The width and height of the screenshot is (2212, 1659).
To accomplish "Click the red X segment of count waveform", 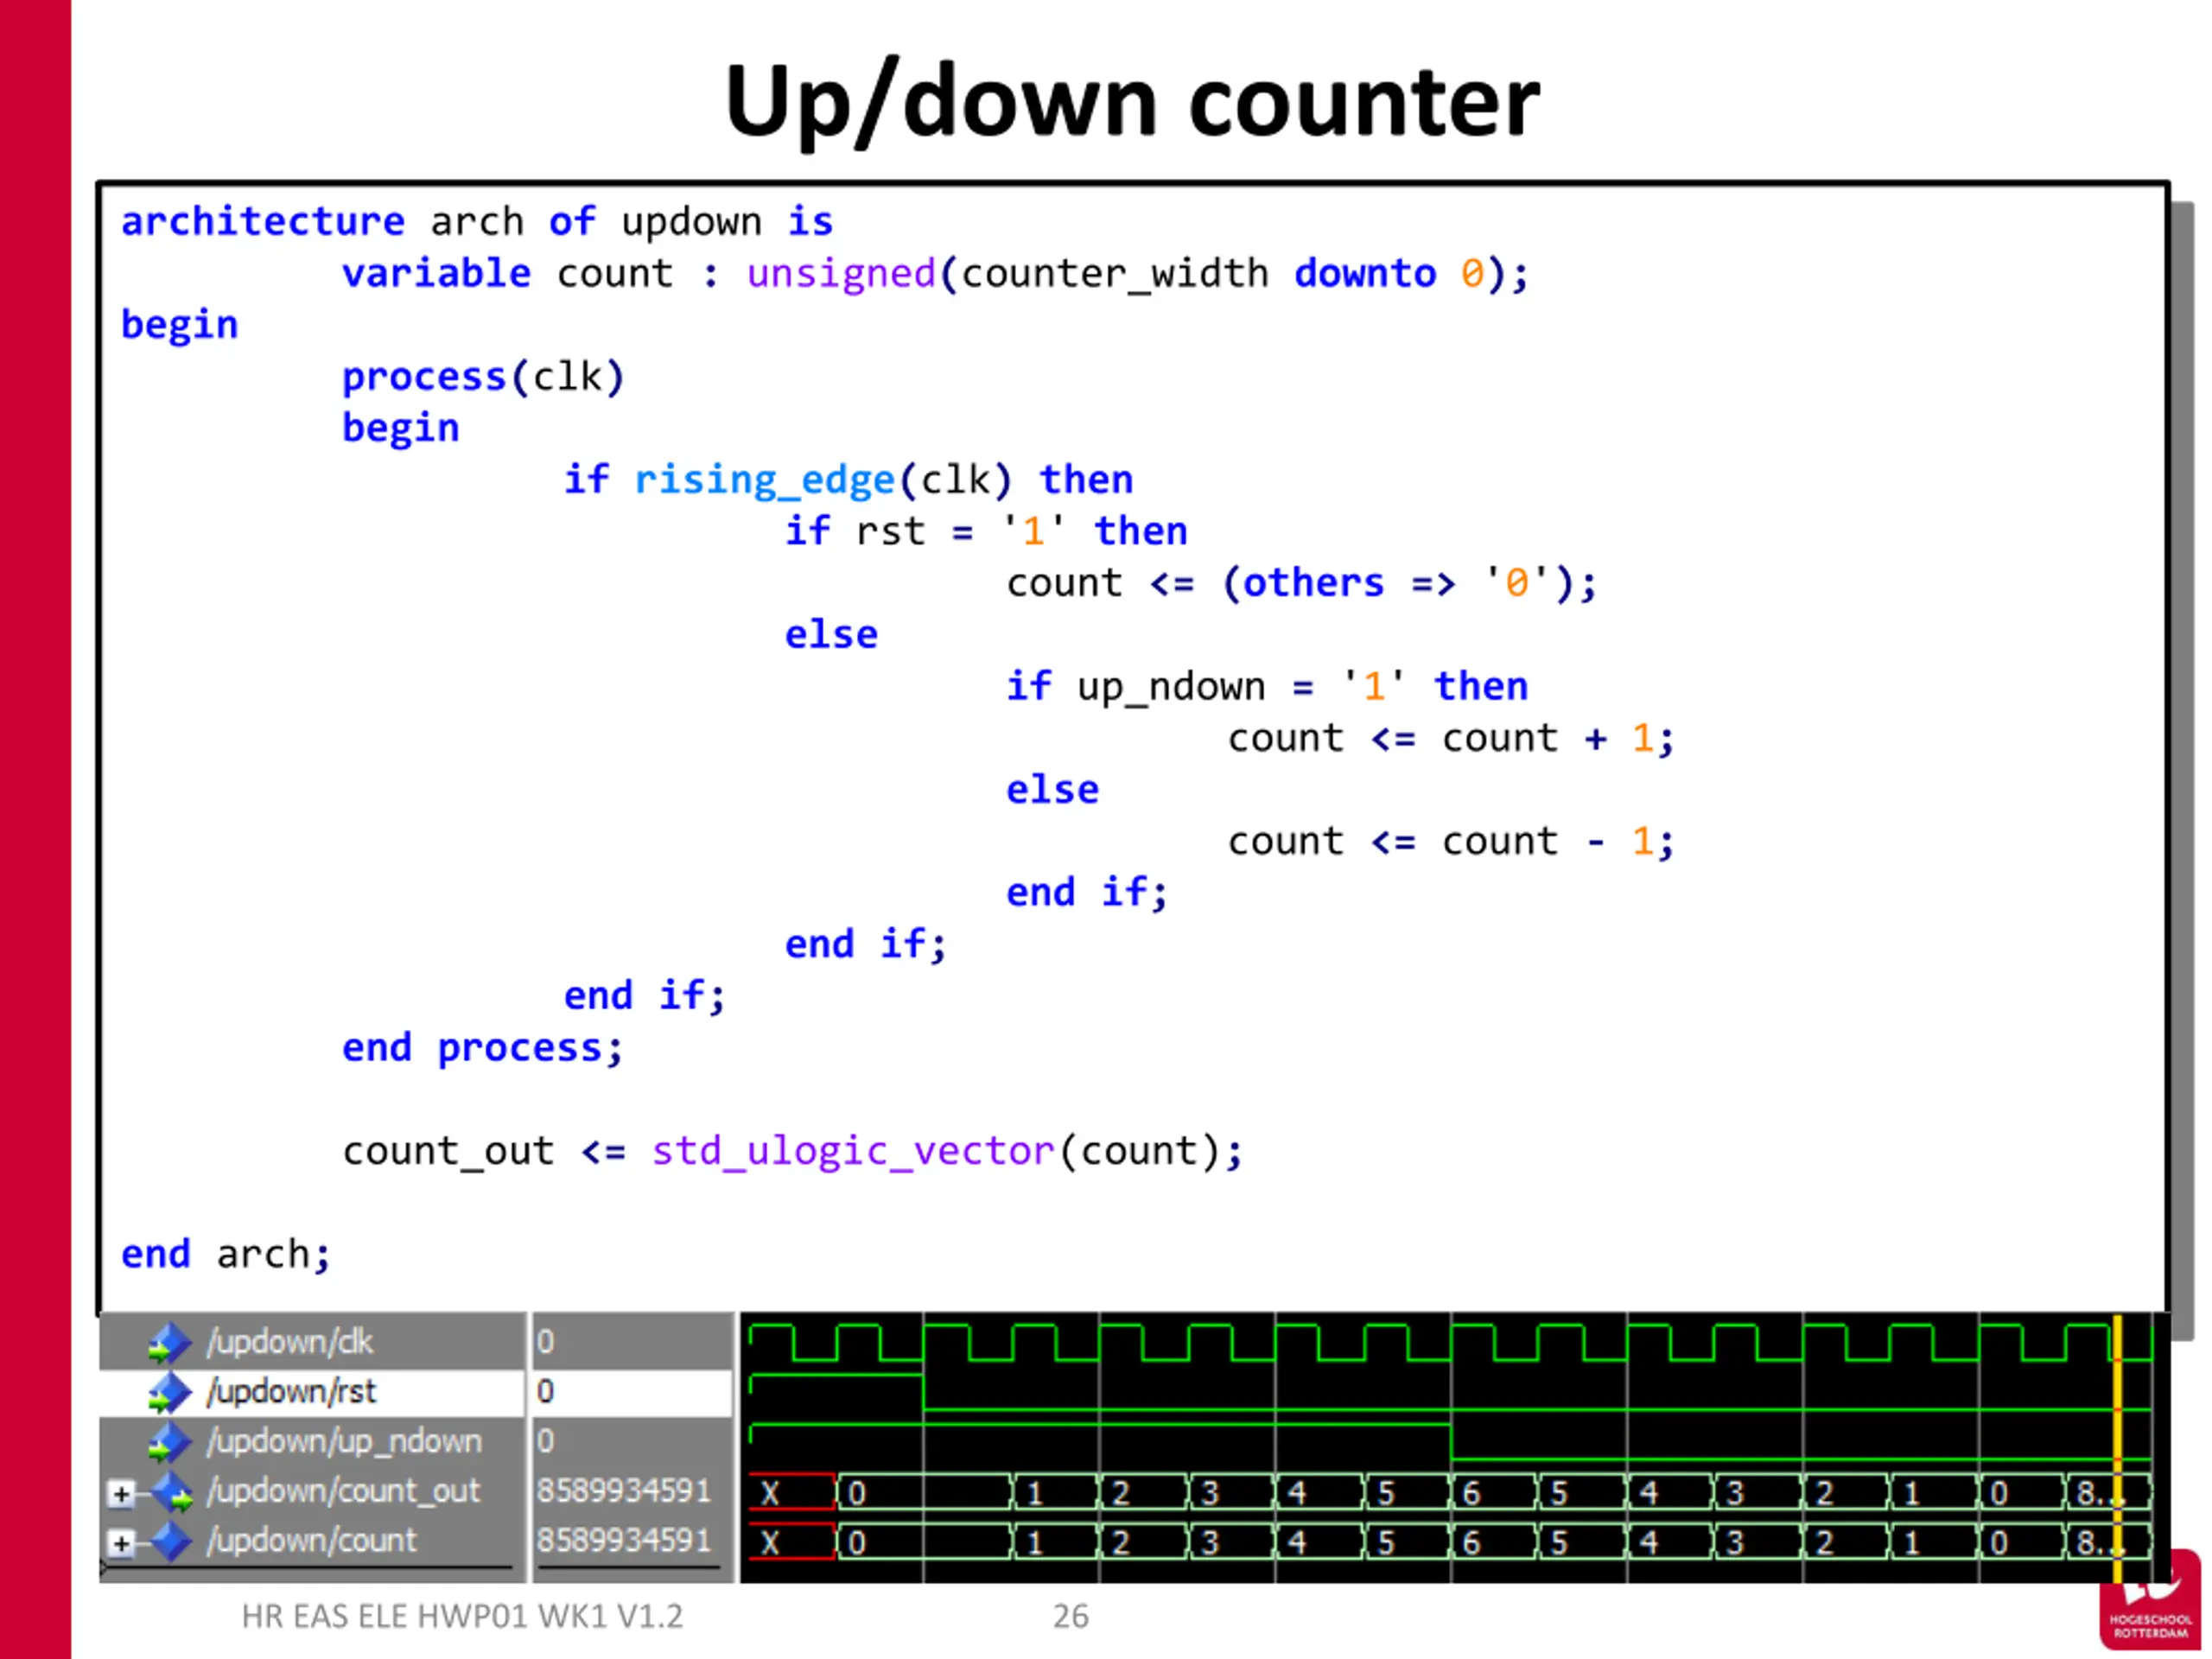I will click(792, 1541).
